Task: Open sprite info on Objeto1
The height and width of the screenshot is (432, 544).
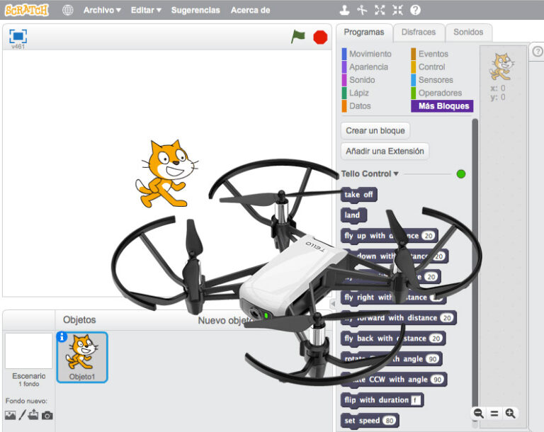Action: 62,336
